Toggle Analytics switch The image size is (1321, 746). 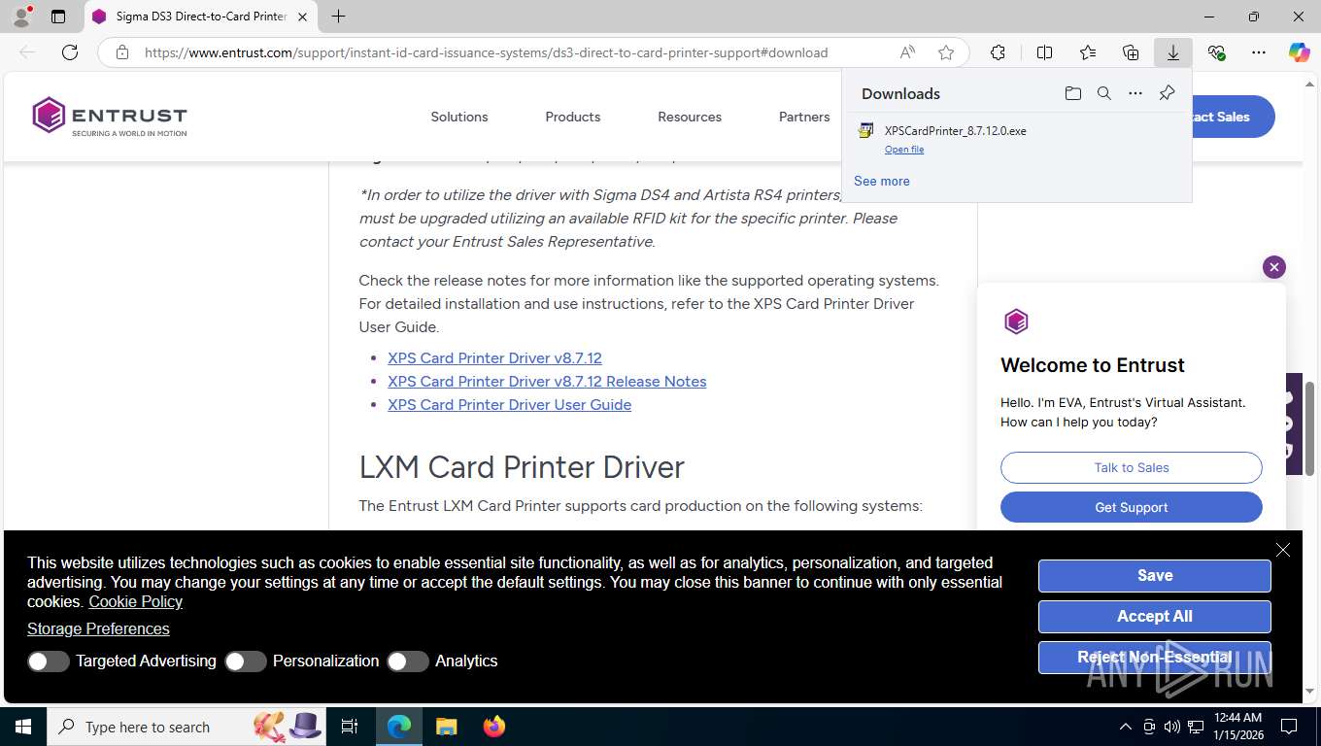coord(408,661)
